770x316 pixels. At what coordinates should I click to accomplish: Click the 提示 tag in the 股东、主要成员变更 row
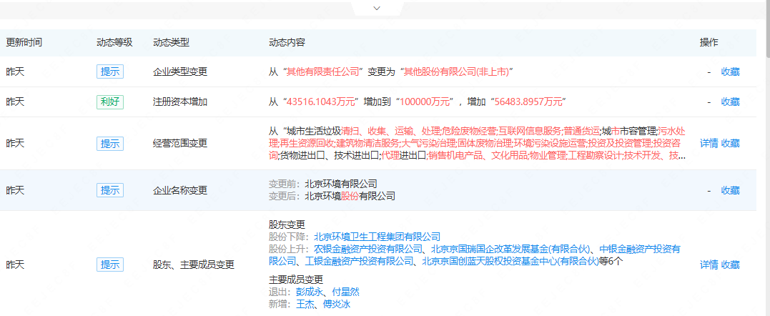tap(110, 265)
